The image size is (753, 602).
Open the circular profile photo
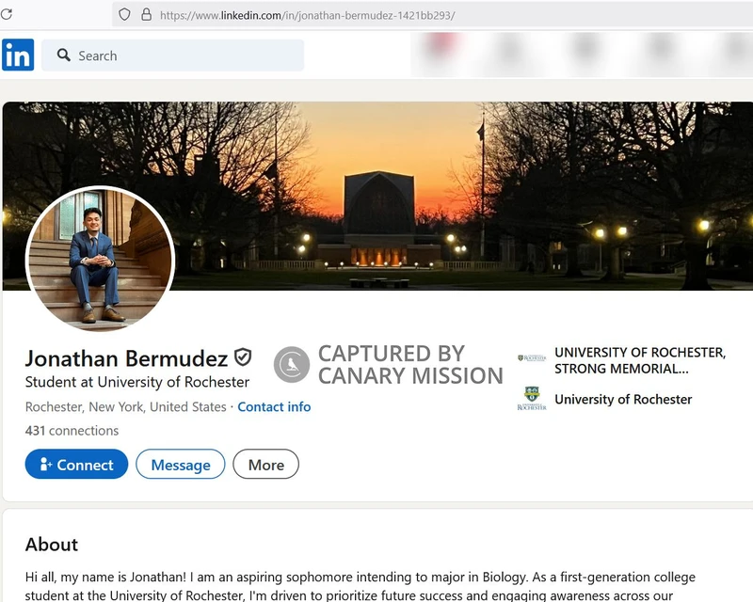coord(100,259)
